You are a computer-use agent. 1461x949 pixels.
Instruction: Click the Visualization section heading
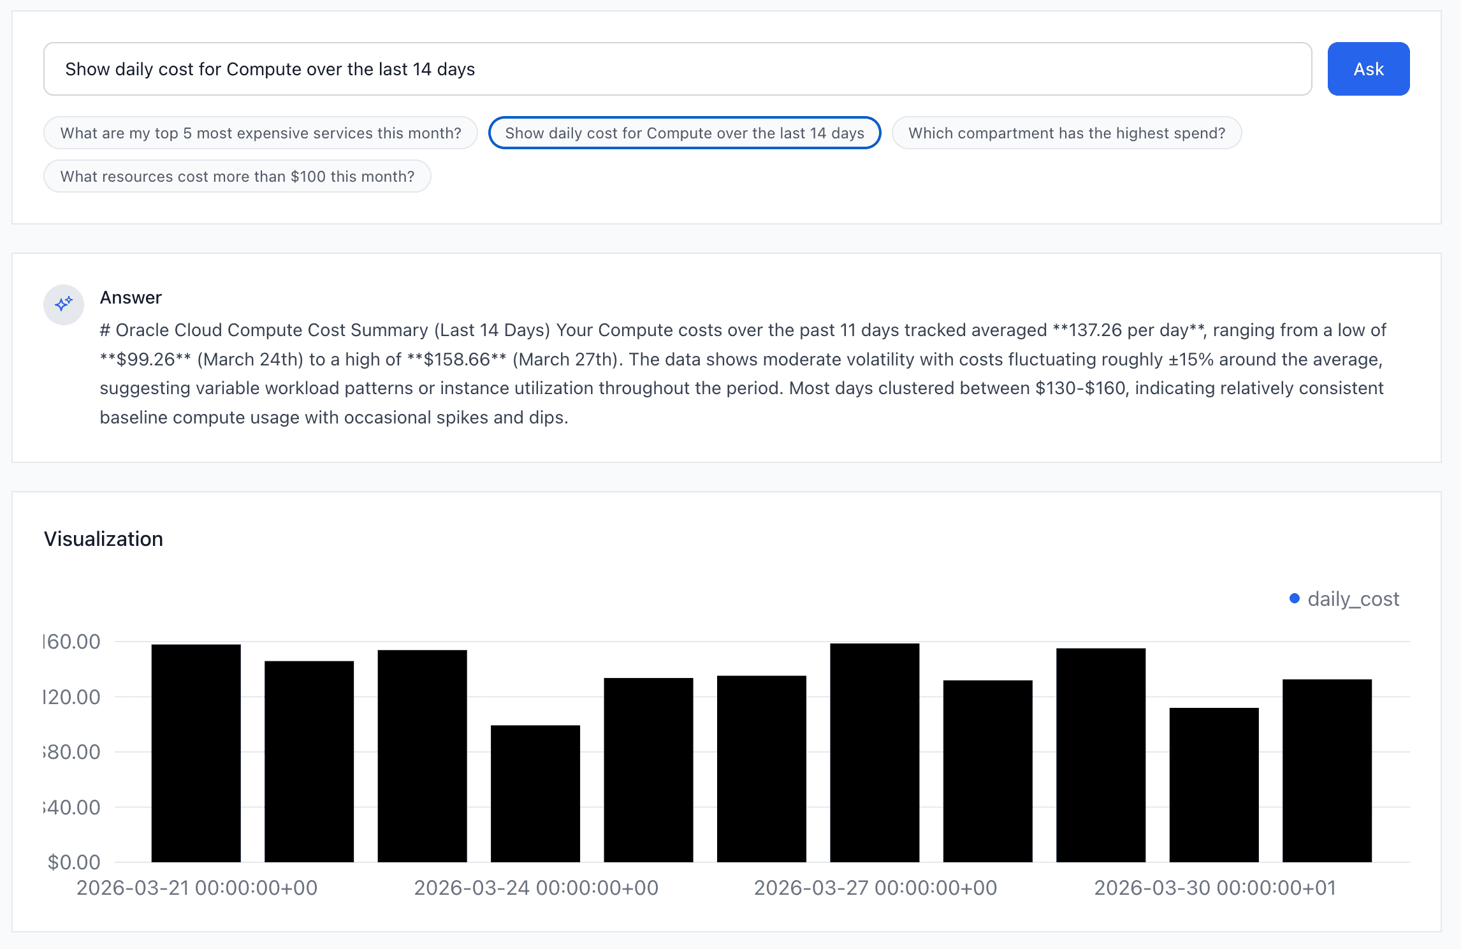(x=103, y=538)
